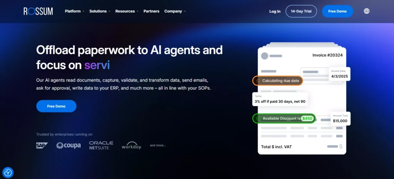
Task: Click the cookie preferences icon
Action: (x=8, y=172)
